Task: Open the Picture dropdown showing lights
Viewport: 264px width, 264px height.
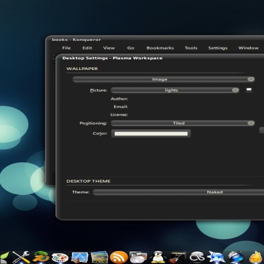Action: click(x=175, y=90)
